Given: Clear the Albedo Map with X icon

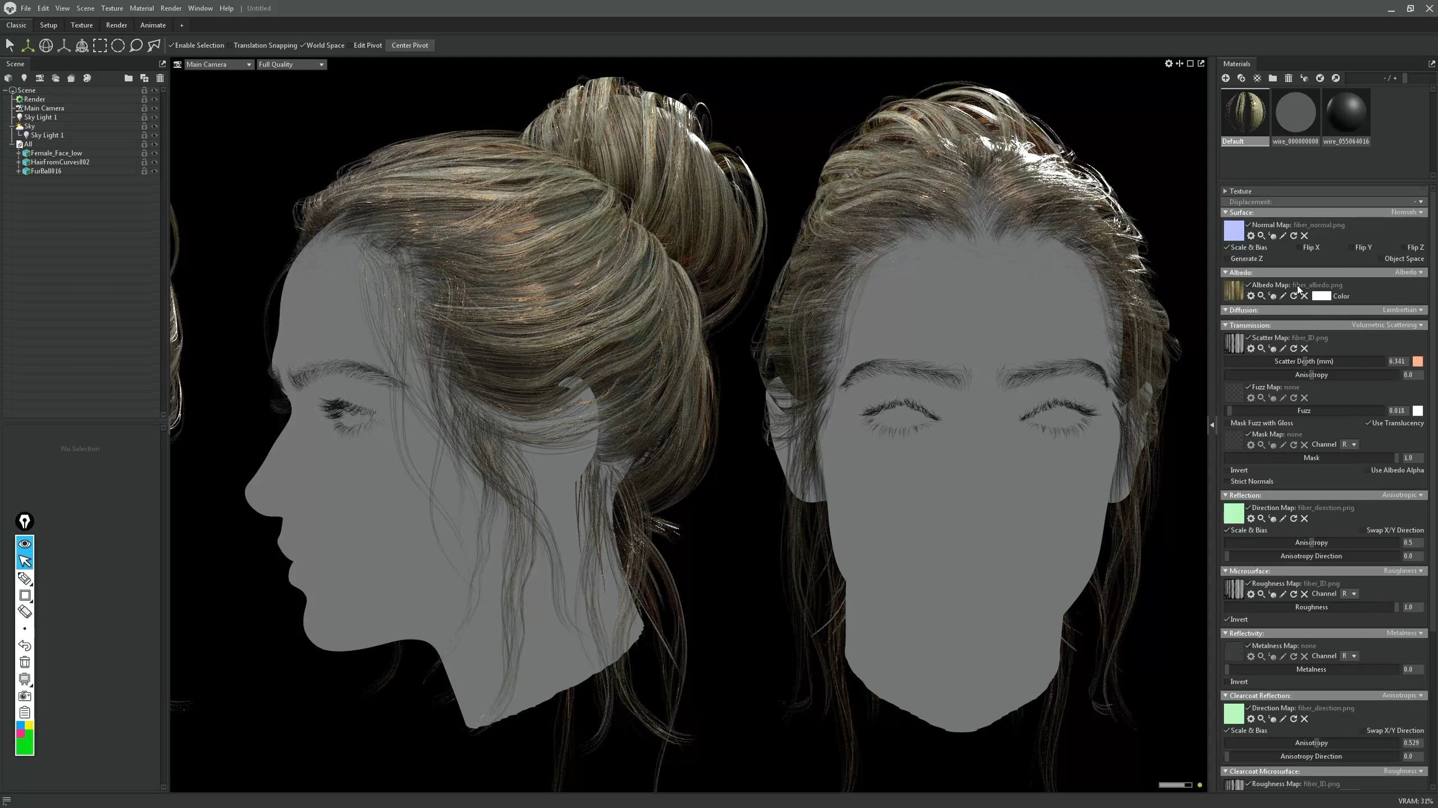Looking at the screenshot, I should click(x=1304, y=296).
